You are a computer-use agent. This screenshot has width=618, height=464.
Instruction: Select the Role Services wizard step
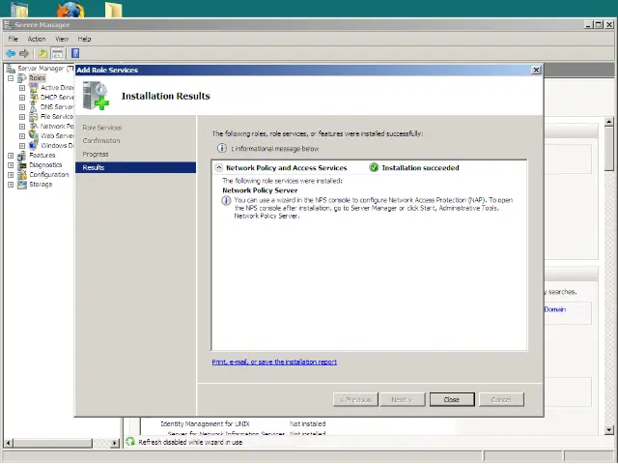click(102, 128)
